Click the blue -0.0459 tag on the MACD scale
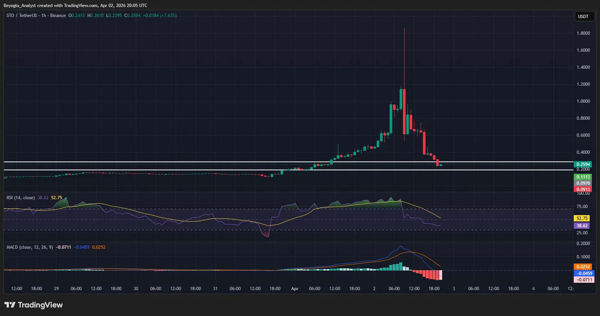The height and width of the screenshot is (316, 600). [x=584, y=273]
